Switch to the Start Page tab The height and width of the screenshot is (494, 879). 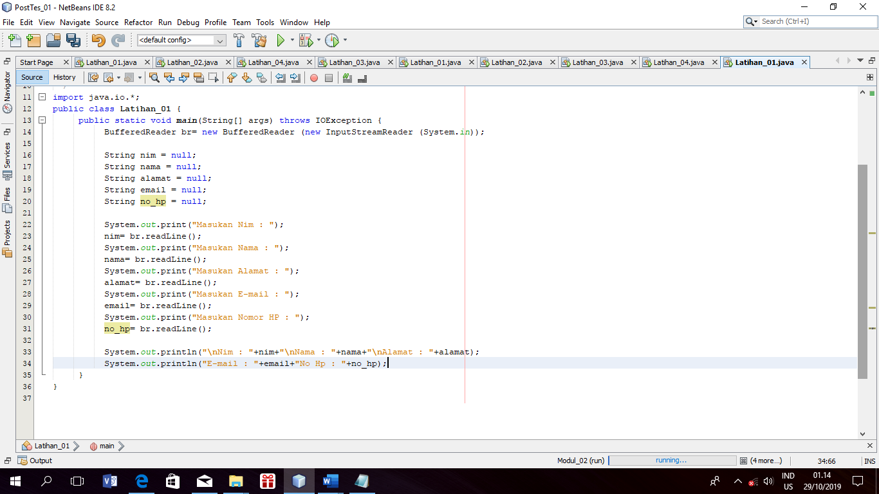tap(37, 62)
